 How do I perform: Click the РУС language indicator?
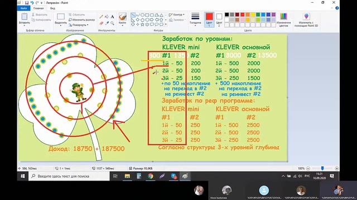[307, 176]
